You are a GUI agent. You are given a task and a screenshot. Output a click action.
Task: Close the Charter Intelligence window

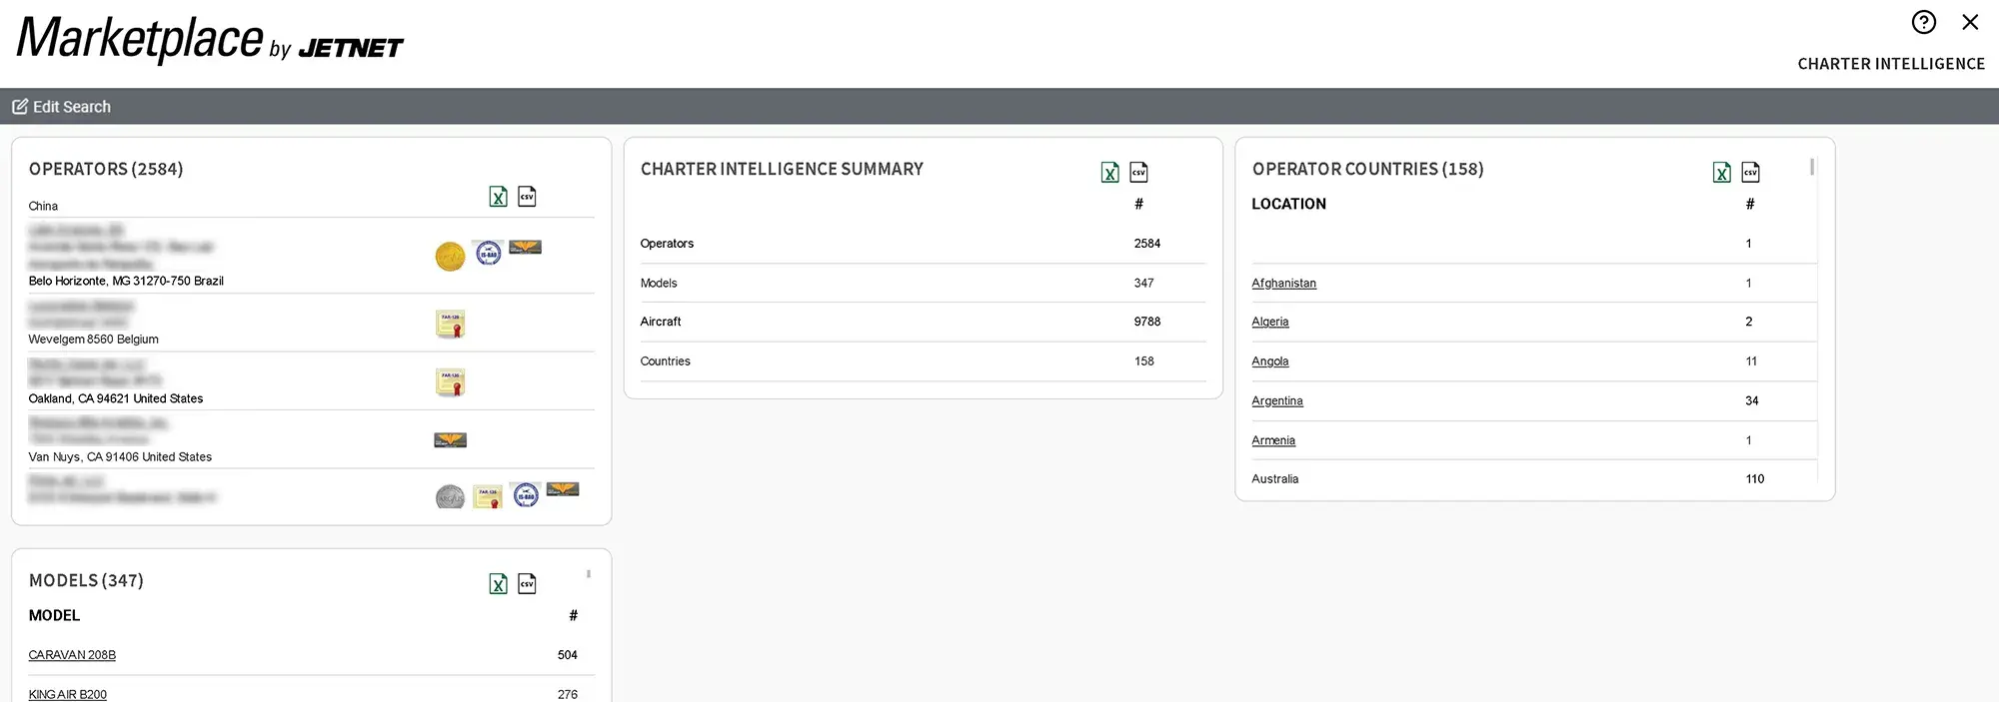(x=1970, y=22)
